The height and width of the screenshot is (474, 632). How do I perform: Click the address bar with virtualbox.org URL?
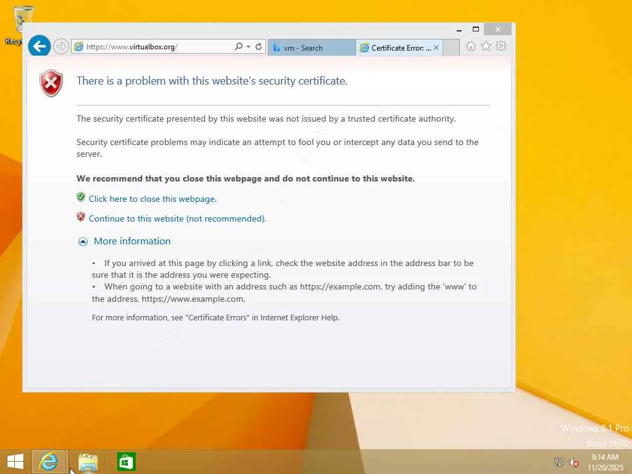(x=153, y=47)
